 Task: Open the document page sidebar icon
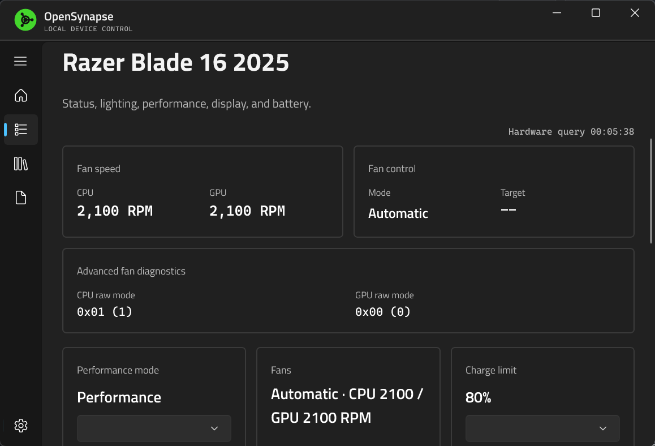[20, 198]
